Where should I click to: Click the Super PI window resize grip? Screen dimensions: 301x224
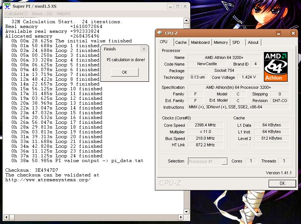click(187, 217)
